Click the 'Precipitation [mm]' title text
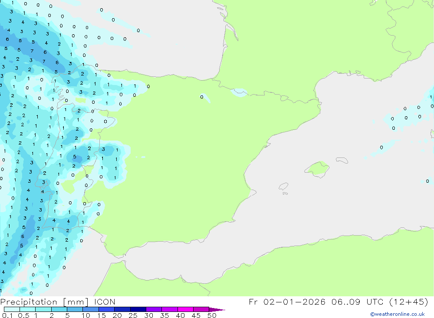Screen dimensions: 434x318 (x=44, y=302)
